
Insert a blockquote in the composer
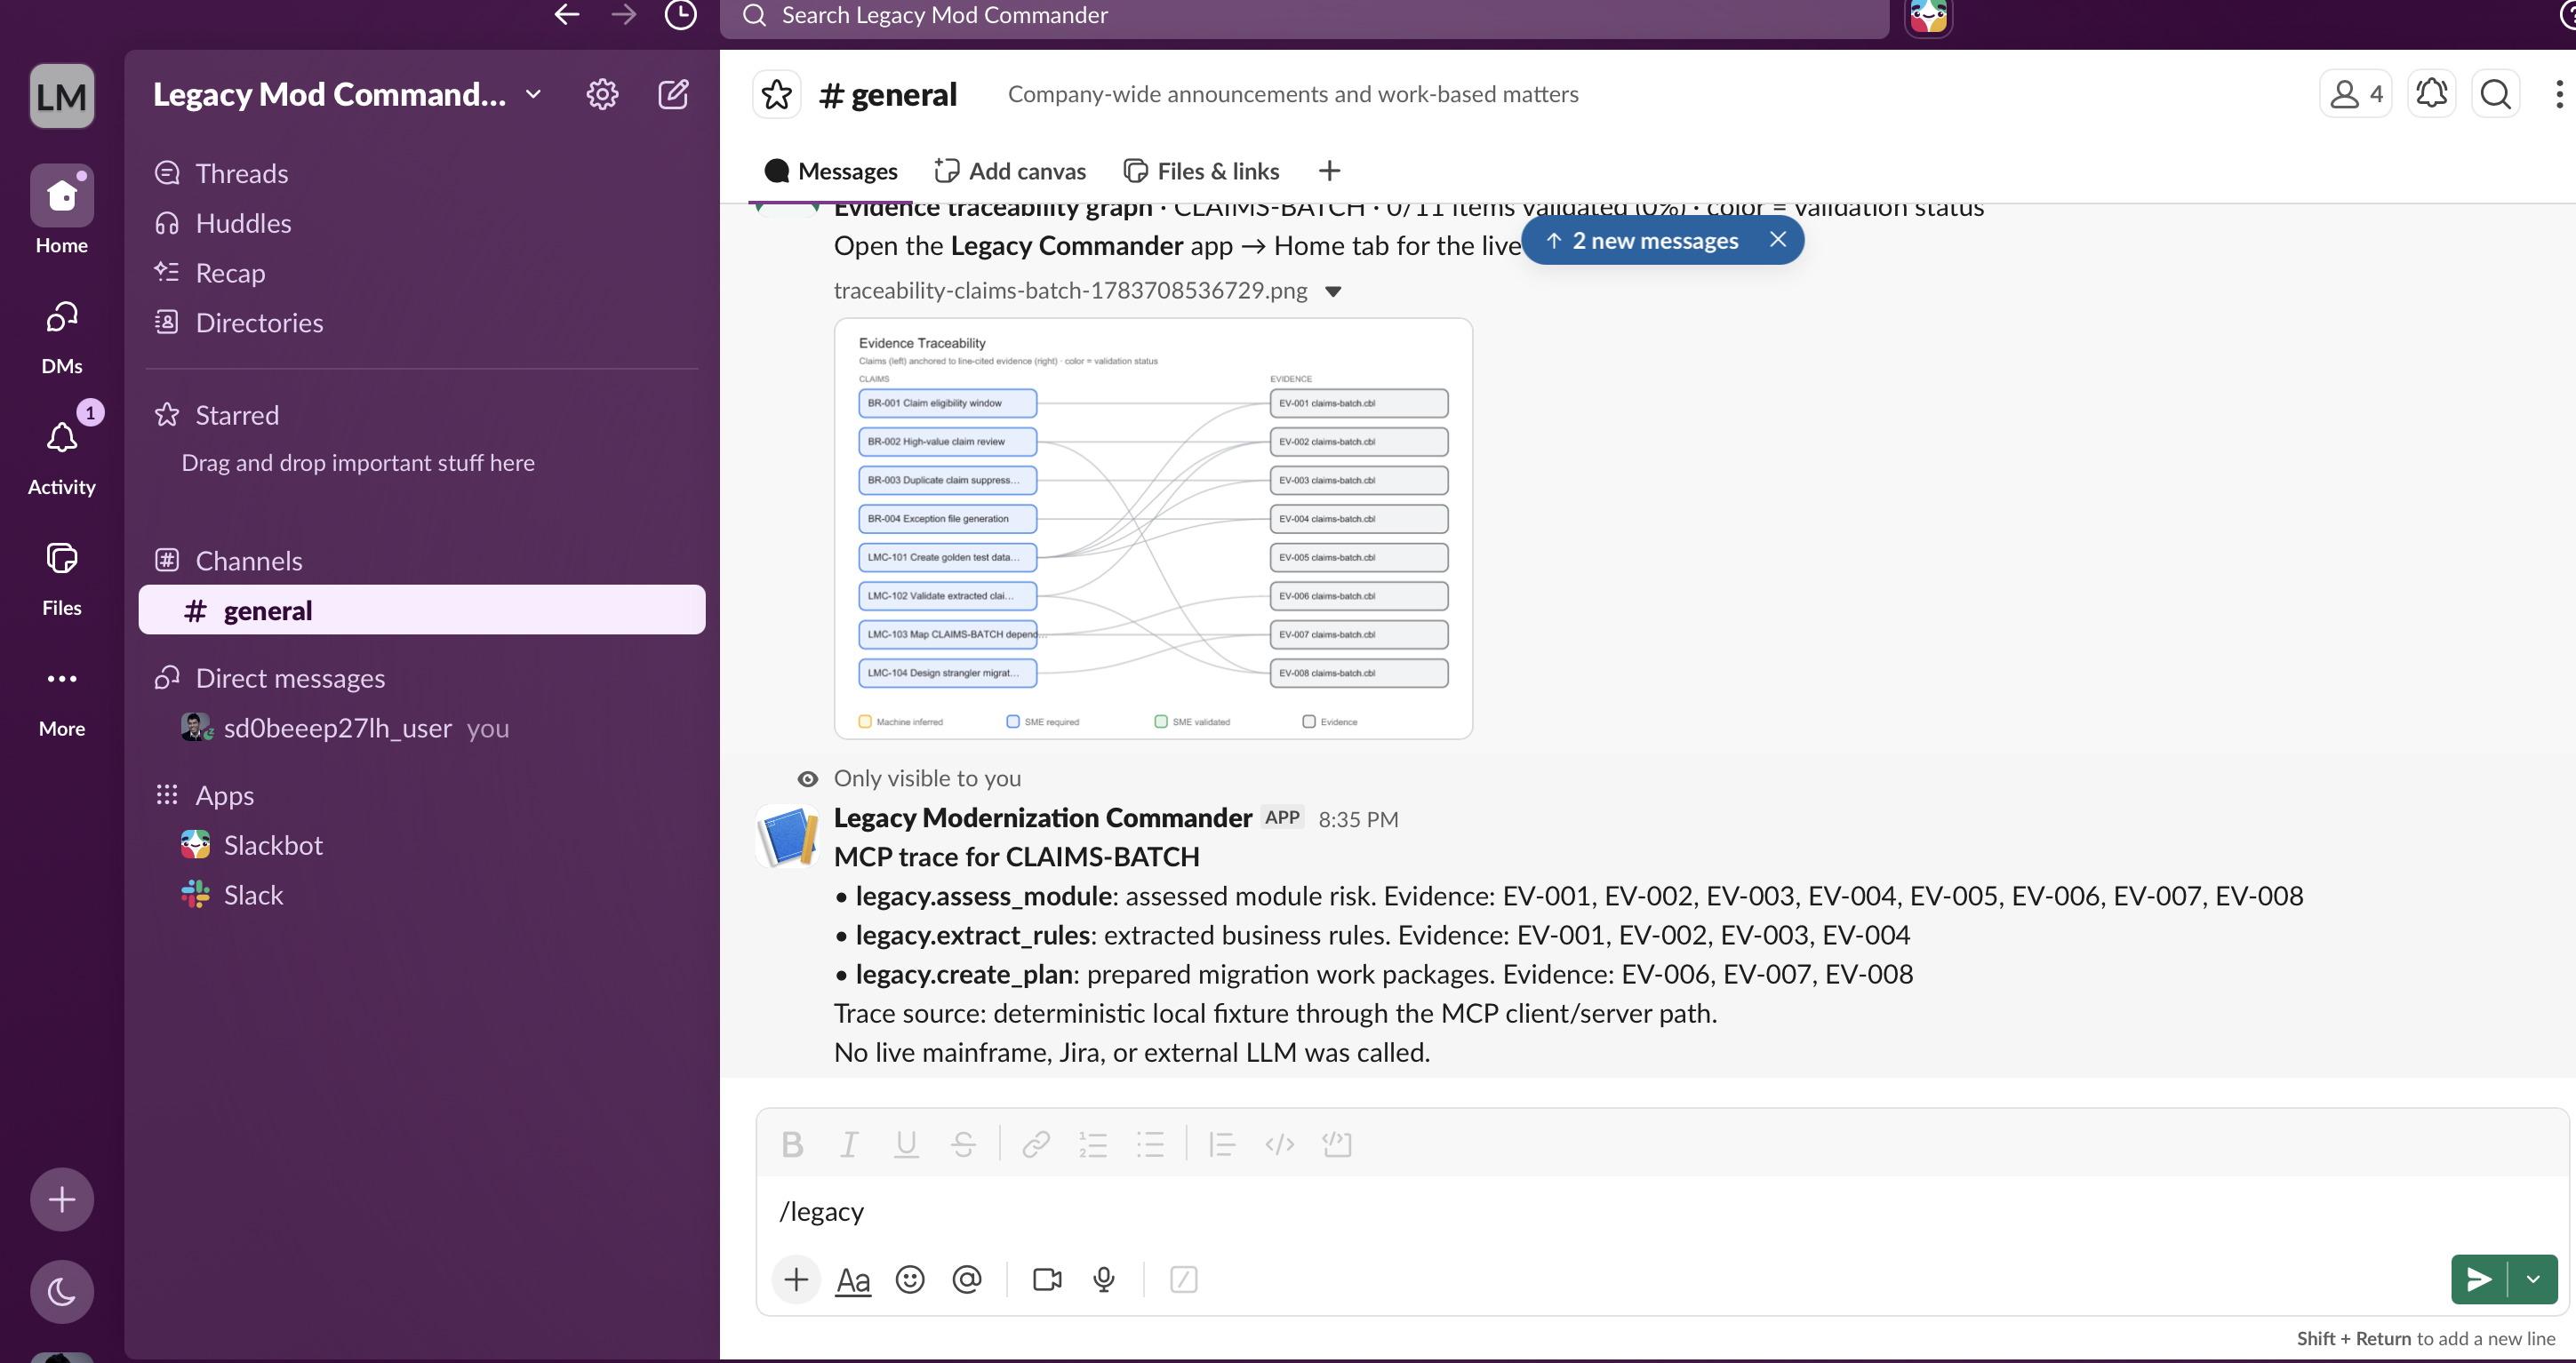tap(1222, 1144)
